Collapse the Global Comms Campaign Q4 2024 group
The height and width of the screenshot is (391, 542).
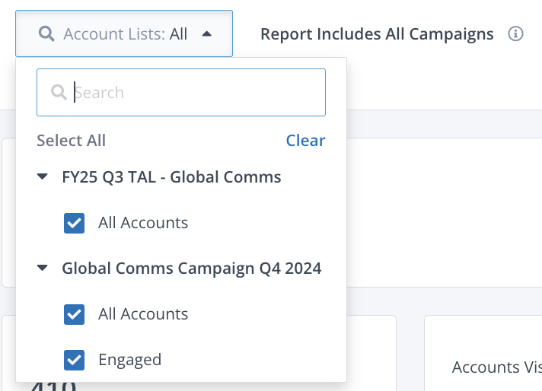[43, 269]
